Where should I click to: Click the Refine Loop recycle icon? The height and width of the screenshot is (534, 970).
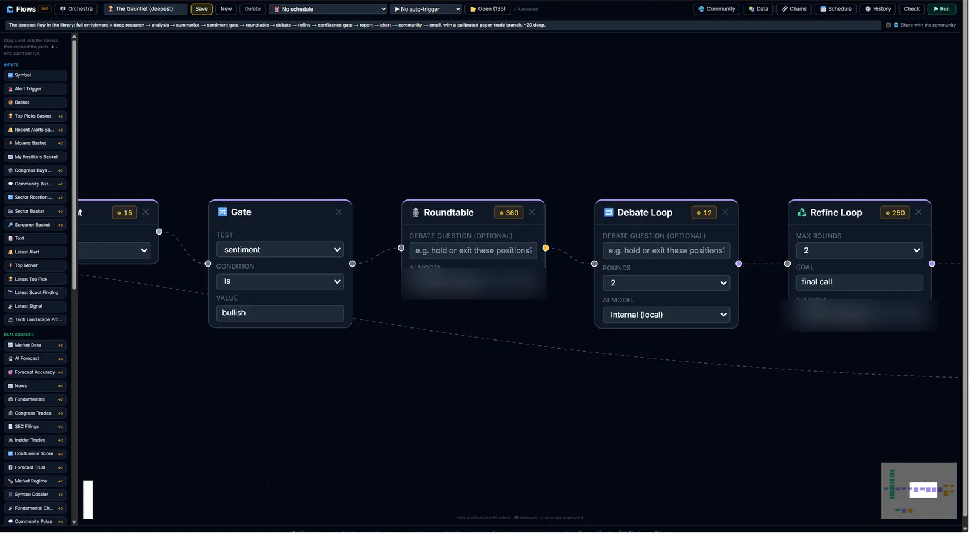802,213
